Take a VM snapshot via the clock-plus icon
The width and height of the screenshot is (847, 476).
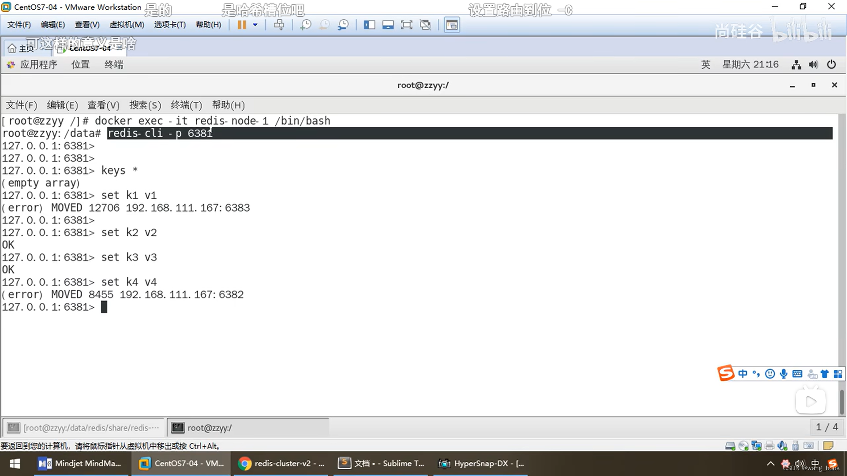305,25
